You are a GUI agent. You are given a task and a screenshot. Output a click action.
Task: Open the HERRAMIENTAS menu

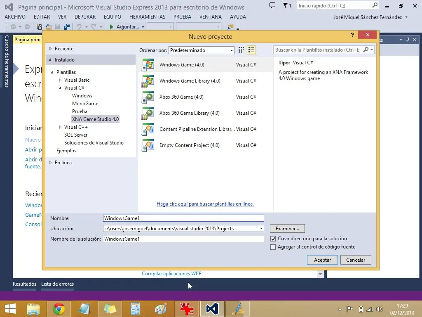(x=147, y=17)
